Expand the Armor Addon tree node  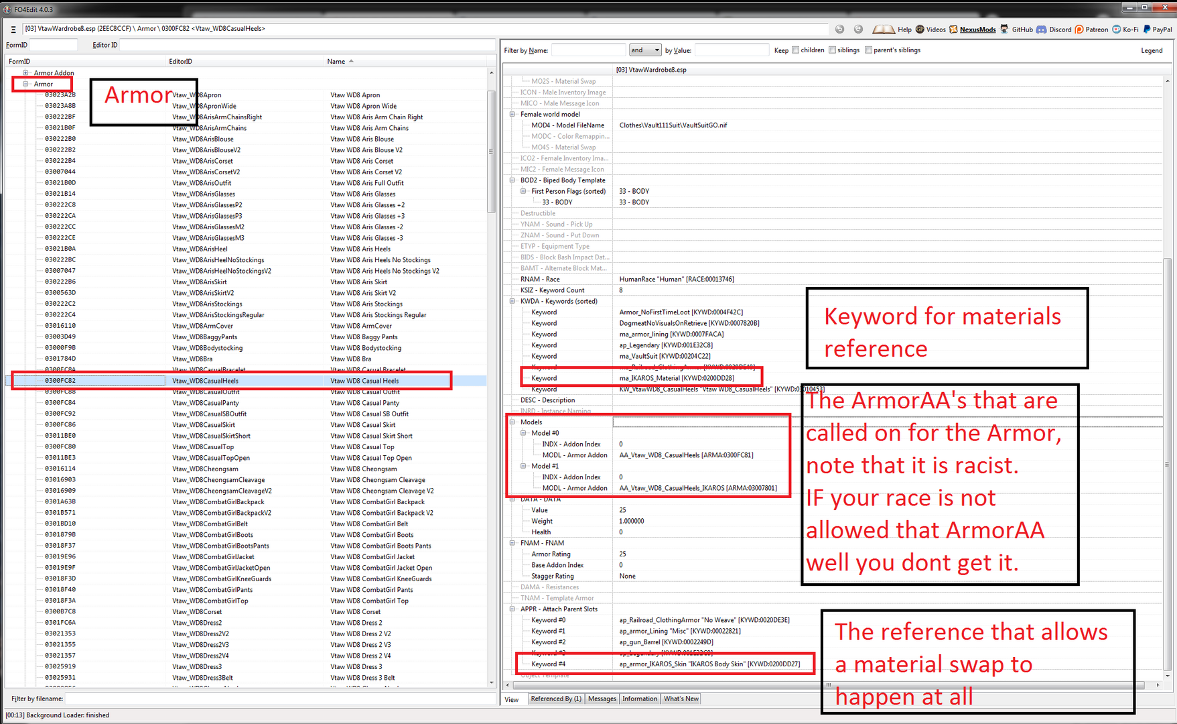tap(25, 73)
